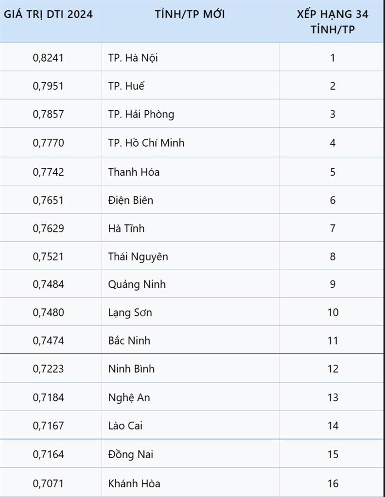Image resolution: width=385 pixels, height=497 pixels.
Task: Select the Điện Biên cell
Action: coord(130,200)
